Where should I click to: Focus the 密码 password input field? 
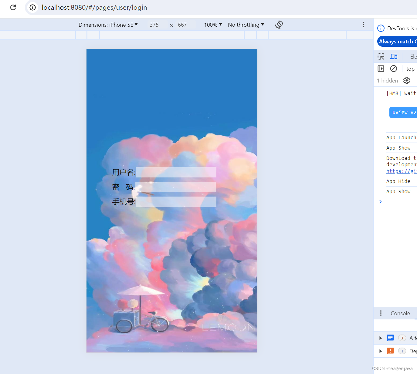(x=175, y=187)
